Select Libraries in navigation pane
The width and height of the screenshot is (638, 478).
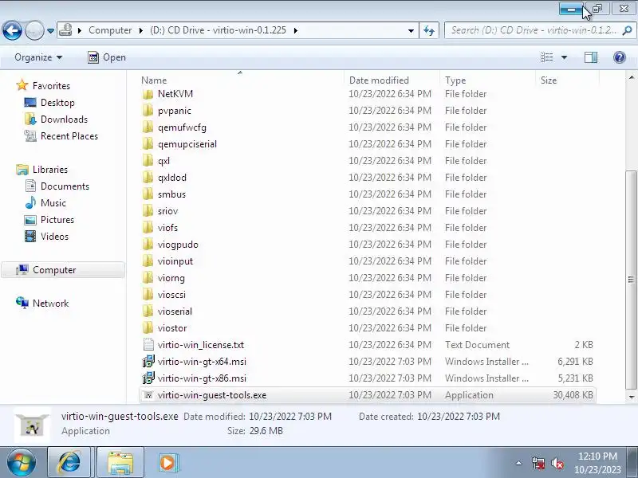click(50, 170)
